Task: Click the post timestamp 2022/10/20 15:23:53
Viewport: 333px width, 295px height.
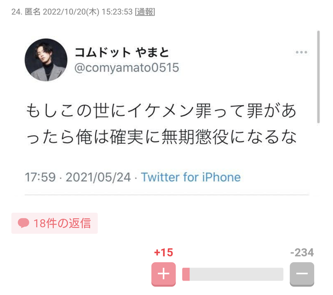Action: pos(88,12)
